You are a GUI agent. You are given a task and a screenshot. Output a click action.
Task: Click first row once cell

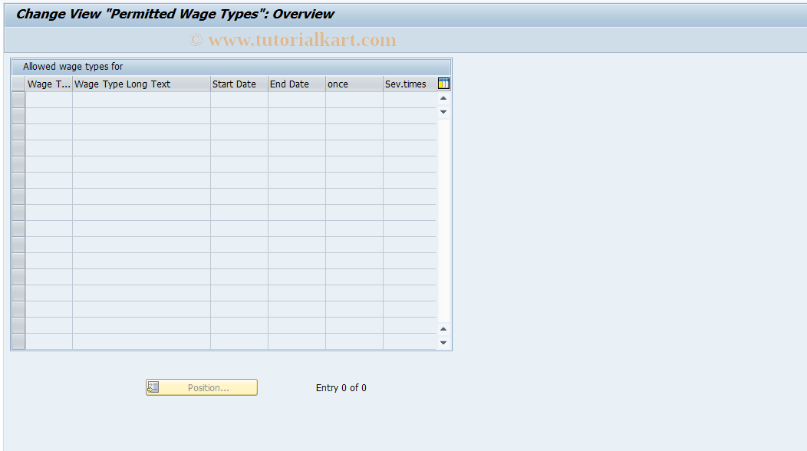(354, 100)
